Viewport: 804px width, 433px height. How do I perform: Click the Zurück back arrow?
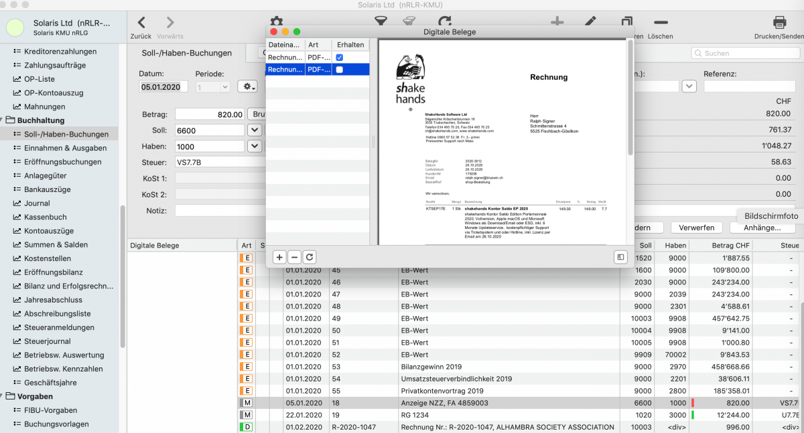141,23
